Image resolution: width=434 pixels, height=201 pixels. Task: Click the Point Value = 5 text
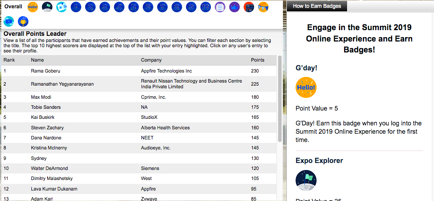(x=317, y=108)
